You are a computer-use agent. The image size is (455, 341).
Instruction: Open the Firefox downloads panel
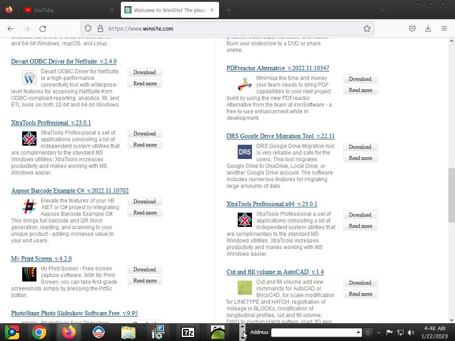[428, 28]
